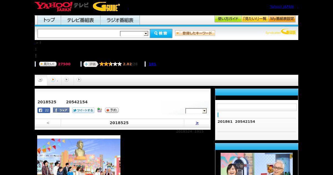Open My番組表設定 settings
333x175 pixels.
click(x=282, y=19)
